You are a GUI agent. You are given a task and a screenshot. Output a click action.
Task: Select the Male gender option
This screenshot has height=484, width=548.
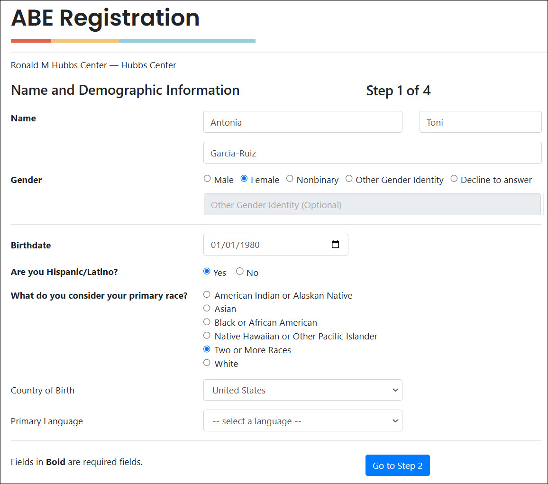(x=207, y=179)
